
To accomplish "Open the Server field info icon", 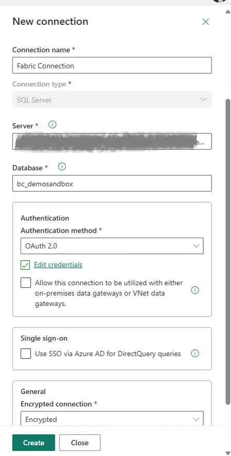I will (52, 125).
